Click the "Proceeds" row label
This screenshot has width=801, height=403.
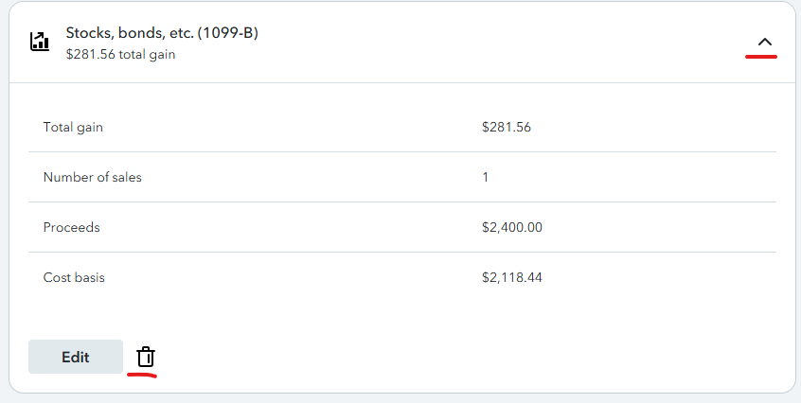pyautogui.click(x=71, y=227)
